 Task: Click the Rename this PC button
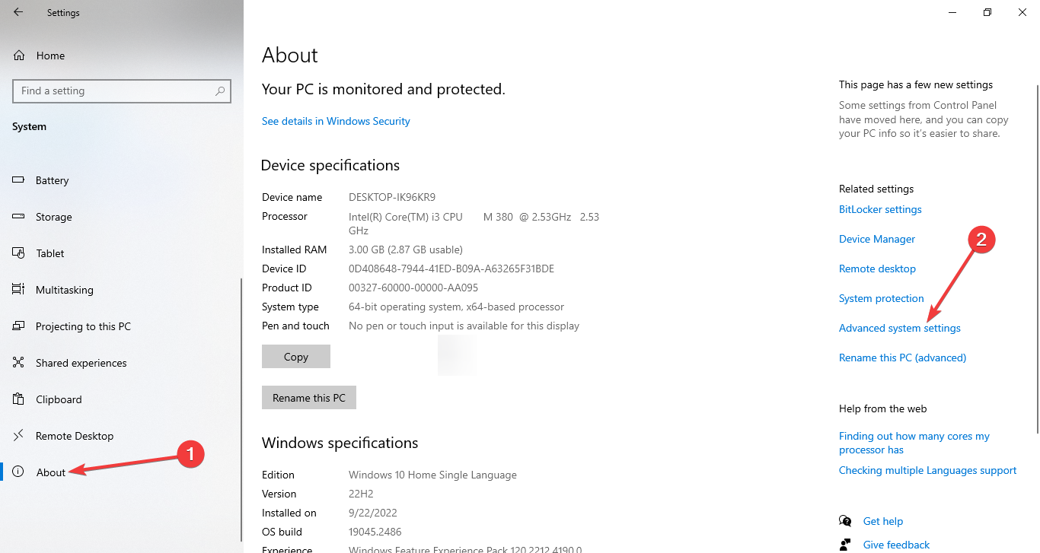click(x=308, y=397)
